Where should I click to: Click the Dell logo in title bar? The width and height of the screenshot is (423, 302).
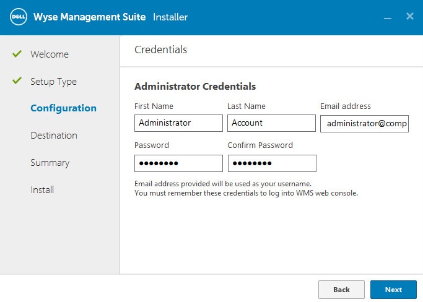click(17, 17)
